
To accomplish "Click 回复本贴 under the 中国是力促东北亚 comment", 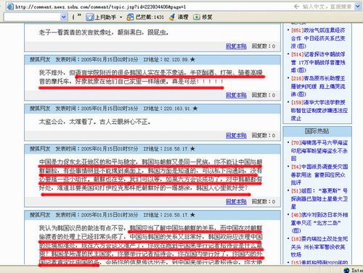I will [x=236, y=201].
